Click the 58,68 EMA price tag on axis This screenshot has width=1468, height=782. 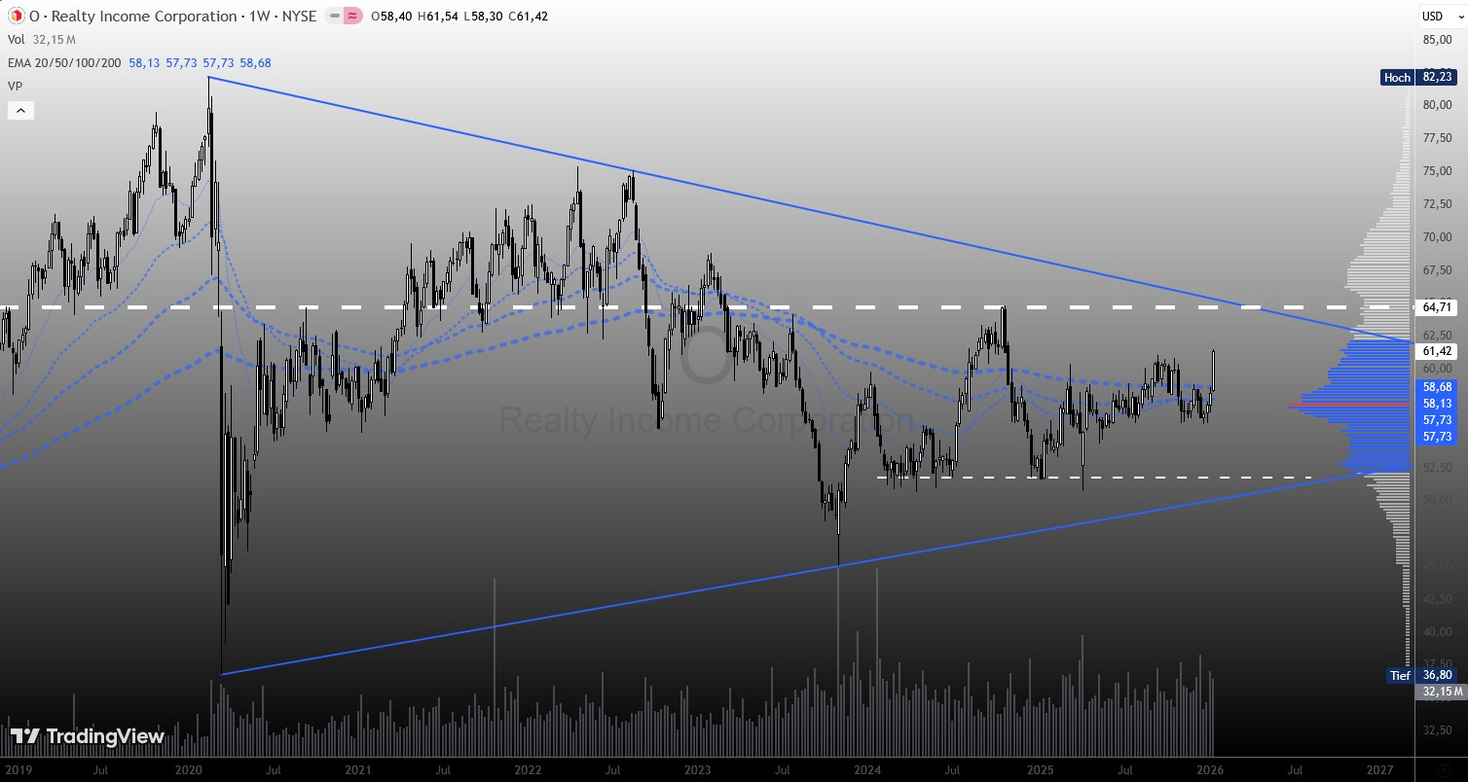point(1437,387)
